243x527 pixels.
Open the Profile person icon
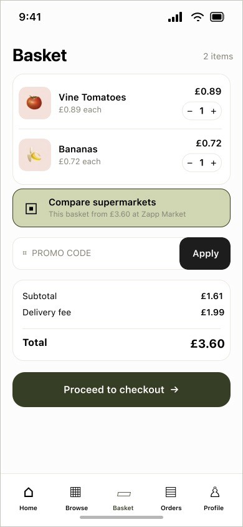(x=214, y=492)
